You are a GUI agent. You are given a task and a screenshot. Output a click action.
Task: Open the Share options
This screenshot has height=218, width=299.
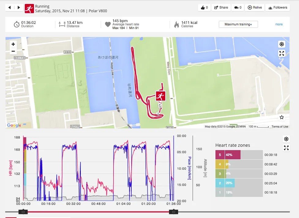(x=221, y=8)
